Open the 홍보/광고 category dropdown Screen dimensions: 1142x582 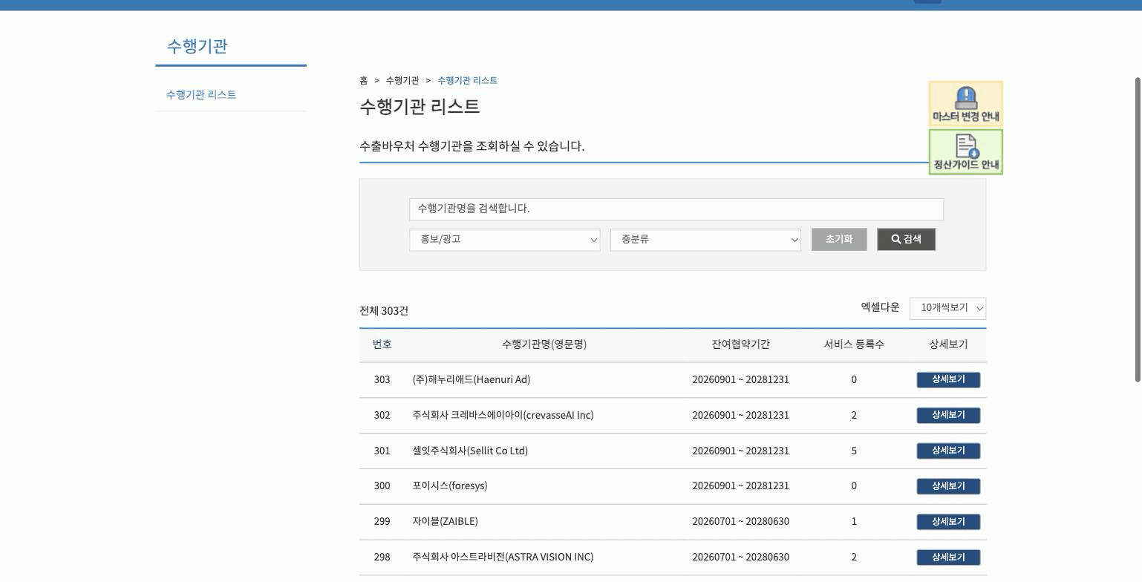(x=504, y=240)
